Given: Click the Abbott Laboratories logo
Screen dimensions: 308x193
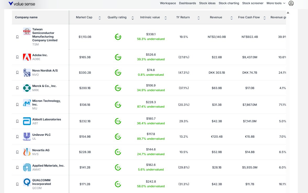Looking at the screenshot, I should [x=27, y=121].
